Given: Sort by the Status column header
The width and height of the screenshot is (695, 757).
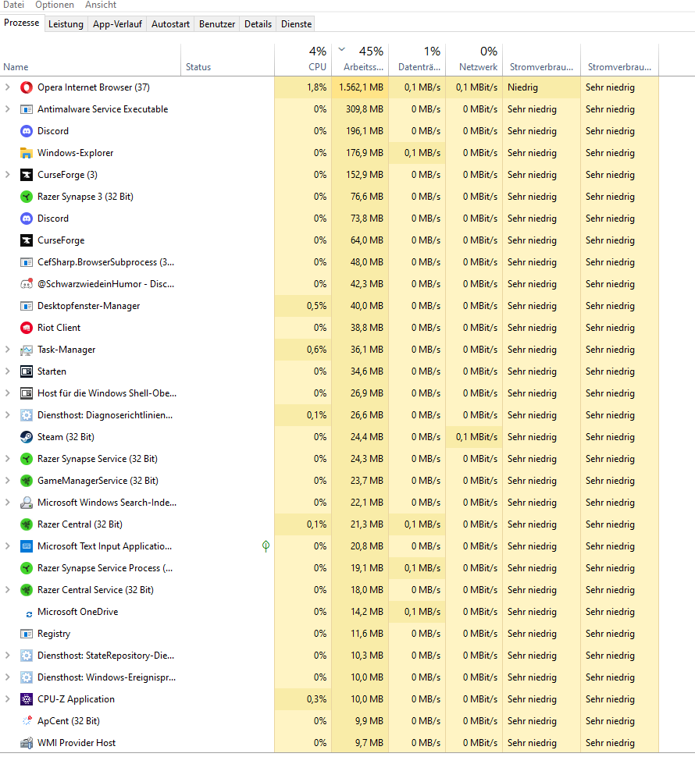Looking at the screenshot, I should [227, 59].
